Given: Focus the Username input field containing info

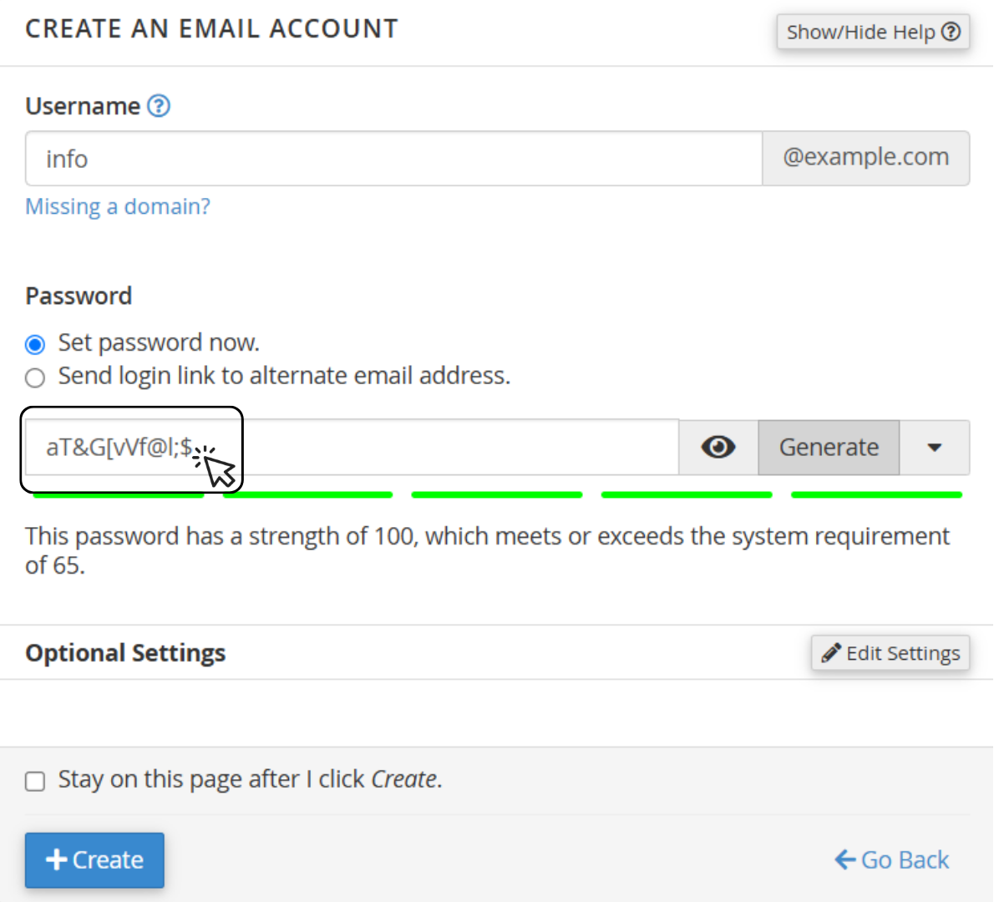Looking at the screenshot, I should click(393, 159).
